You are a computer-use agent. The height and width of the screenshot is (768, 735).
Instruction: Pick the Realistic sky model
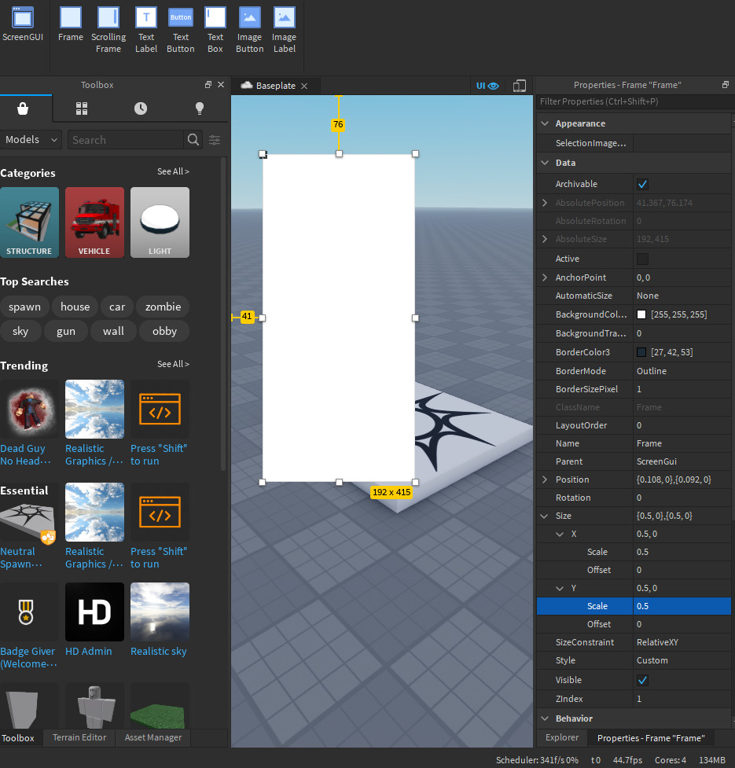[x=160, y=619]
